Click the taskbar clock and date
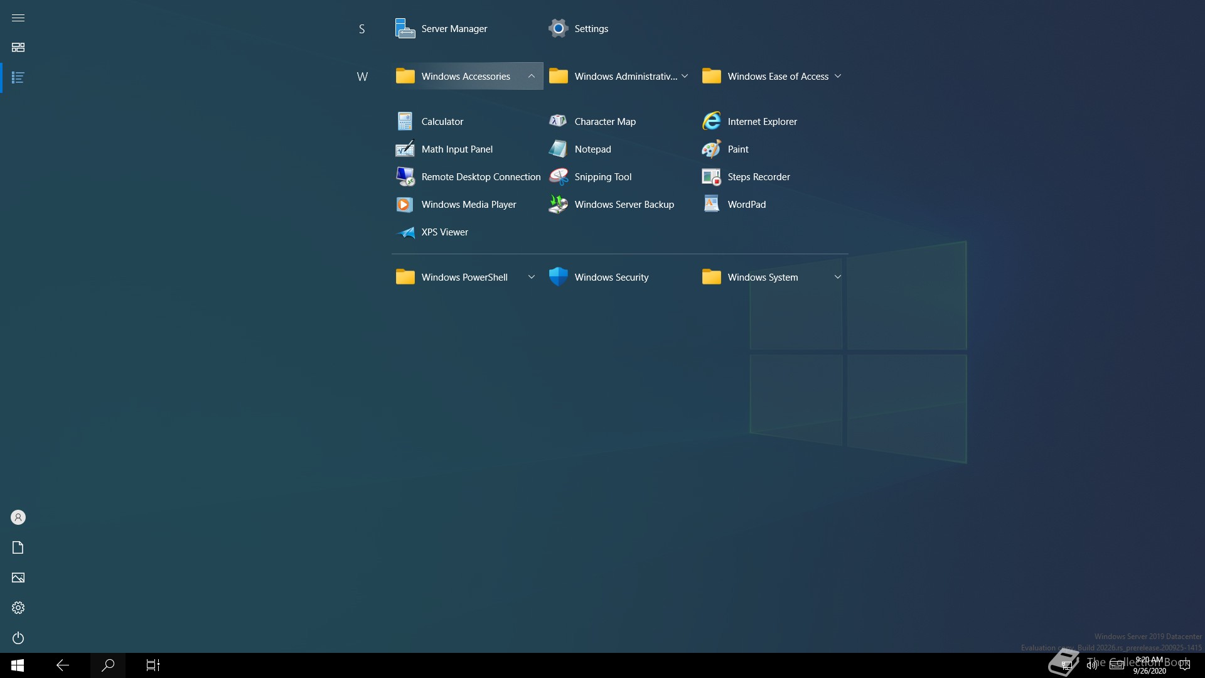The height and width of the screenshot is (678, 1205). click(x=1150, y=665)
